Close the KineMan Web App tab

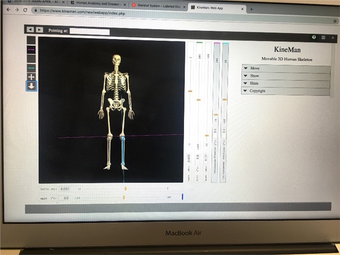point(242,9)
